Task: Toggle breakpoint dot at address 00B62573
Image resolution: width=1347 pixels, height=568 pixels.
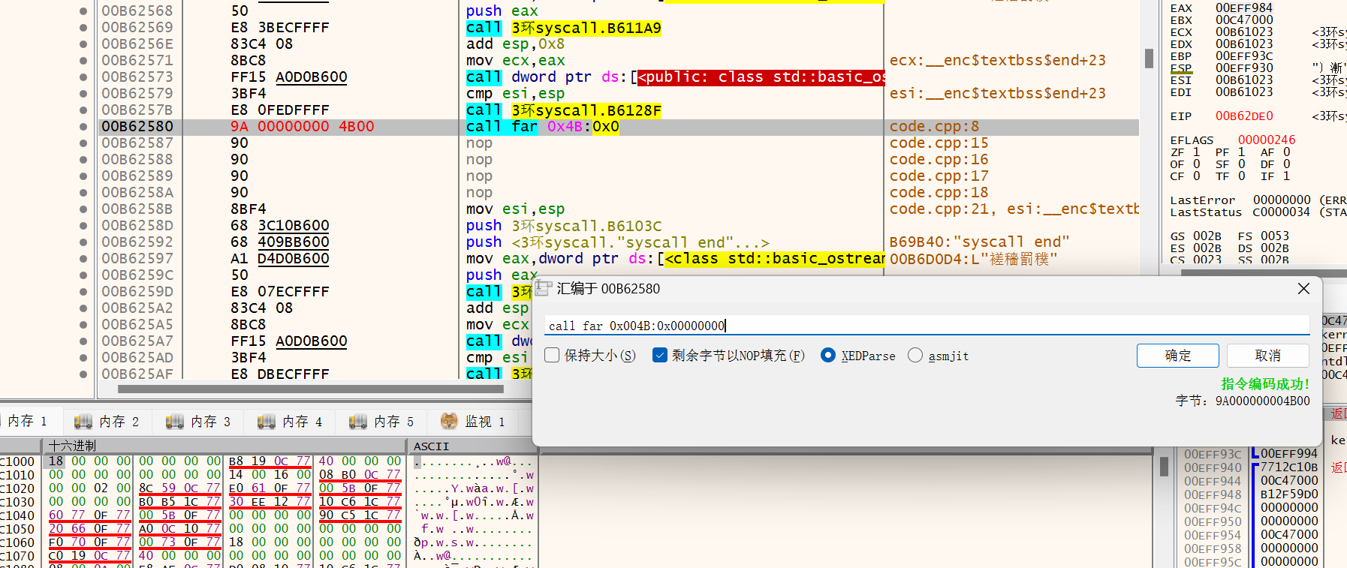Action: pyautogui.click(x=83, y=77)
